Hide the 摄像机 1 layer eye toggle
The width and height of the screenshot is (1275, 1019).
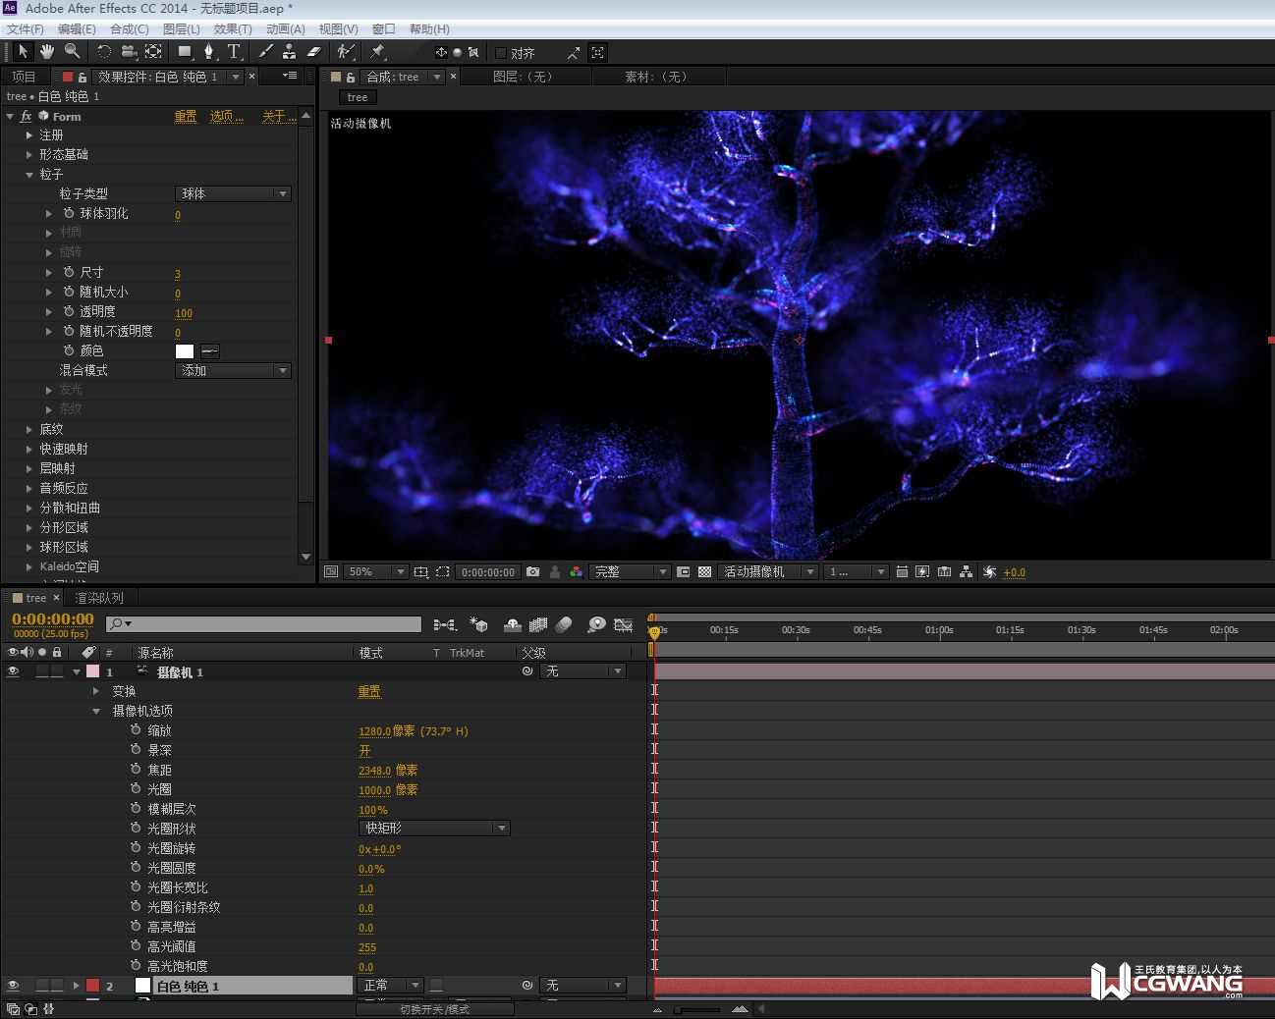(13, 671)
